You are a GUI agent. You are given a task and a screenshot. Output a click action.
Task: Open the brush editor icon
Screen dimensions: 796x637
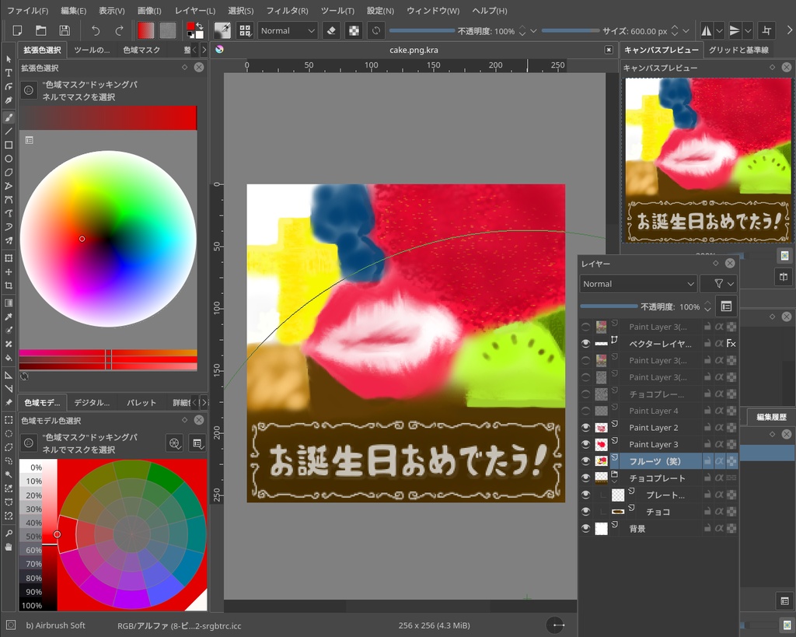point(222,30)
